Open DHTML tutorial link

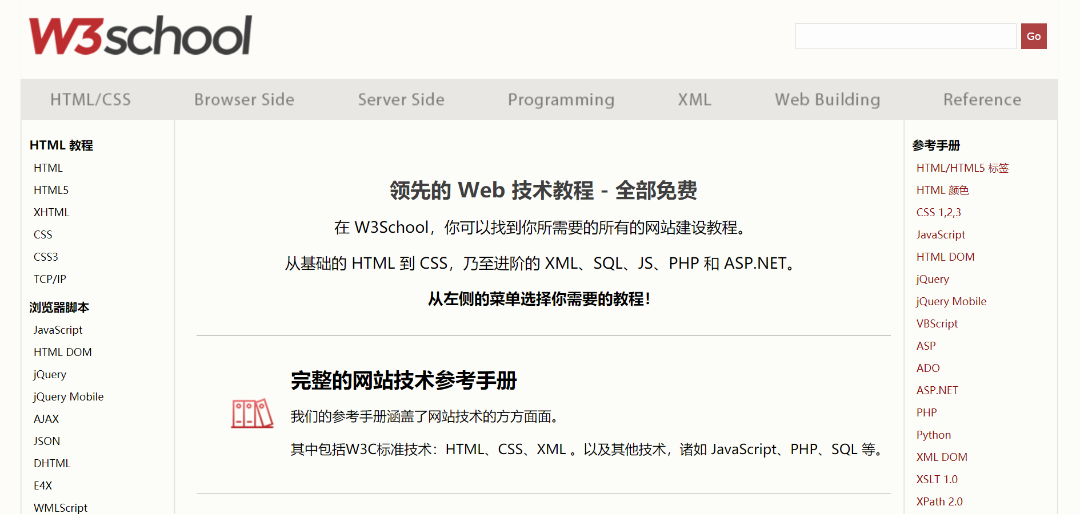coord(52,463)
